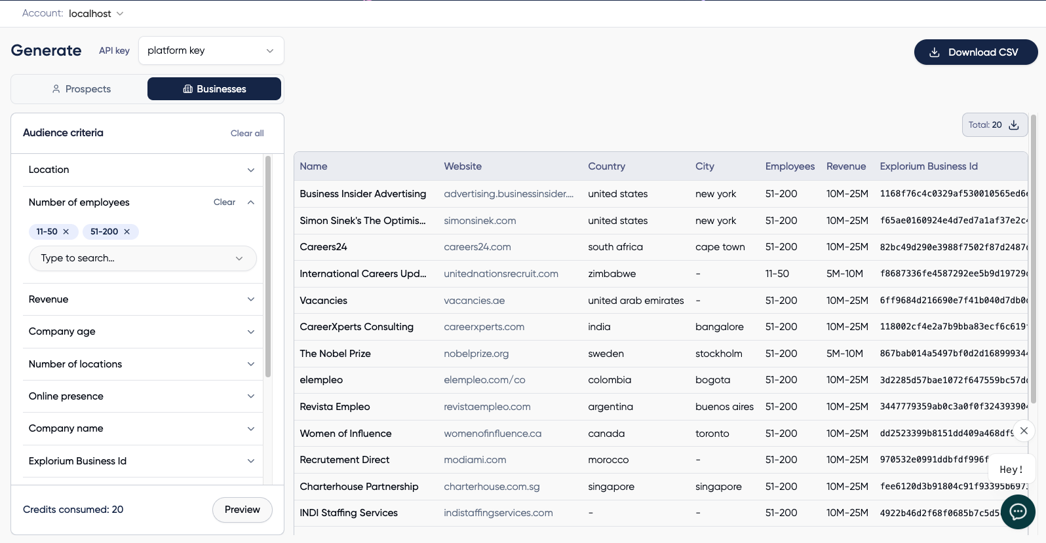Select the Women of Influence name cell
Image resolution: width=1046 pixels, height=543 pixels.
coord(345,434)
